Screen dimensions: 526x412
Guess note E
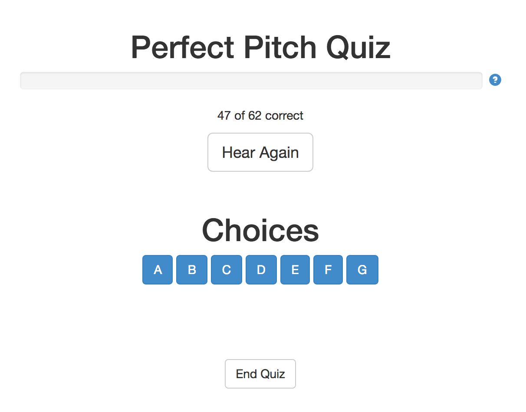point(295,270)
